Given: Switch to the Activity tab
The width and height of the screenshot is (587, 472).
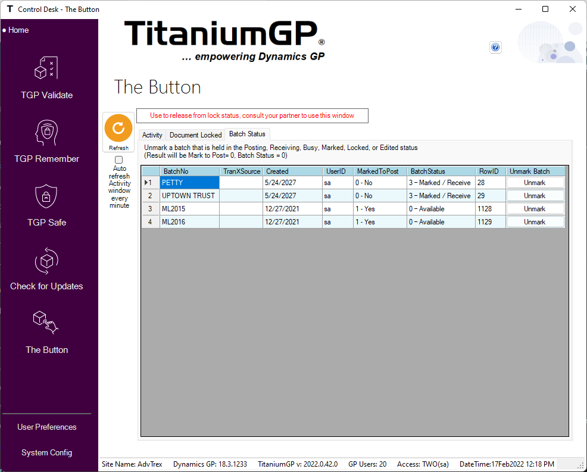Looking at the screenshot, I should (x=152, y=135).
